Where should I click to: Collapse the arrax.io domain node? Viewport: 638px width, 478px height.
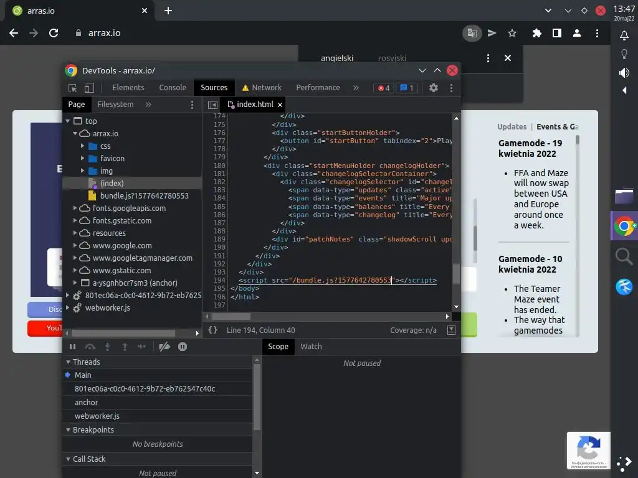[75, 134]
